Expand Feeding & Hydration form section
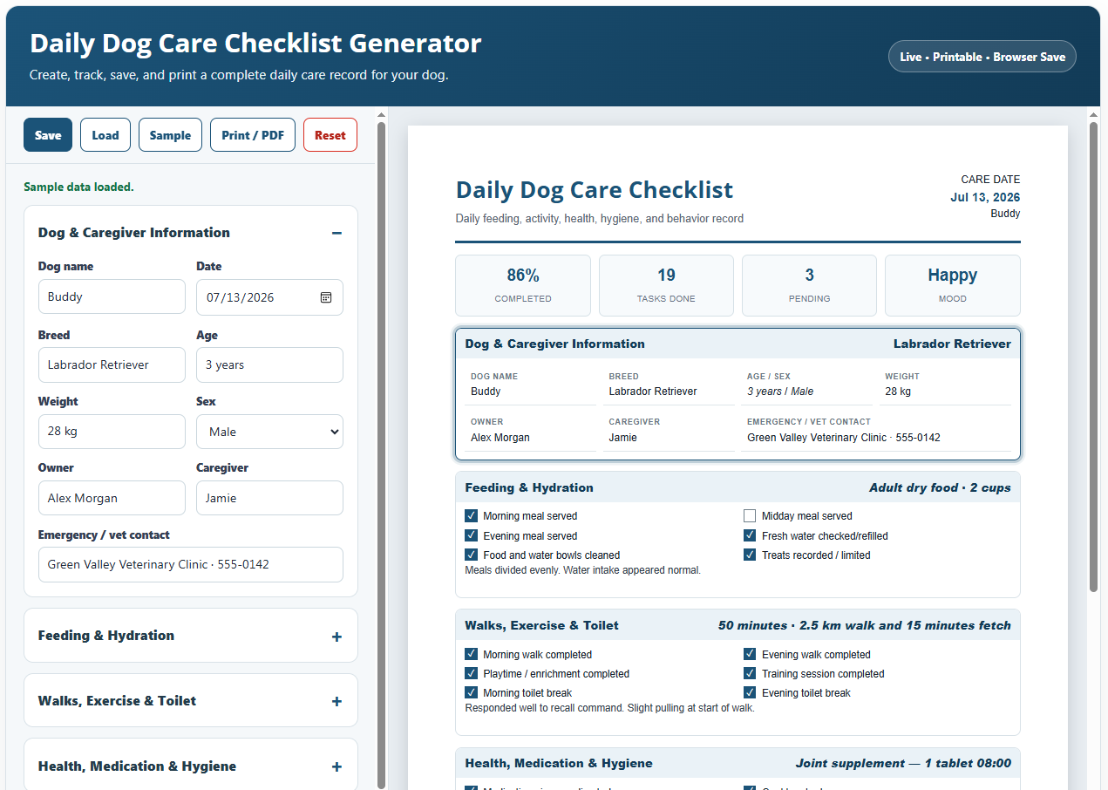This screenshot has height=790, width=1108. (191, 636)
